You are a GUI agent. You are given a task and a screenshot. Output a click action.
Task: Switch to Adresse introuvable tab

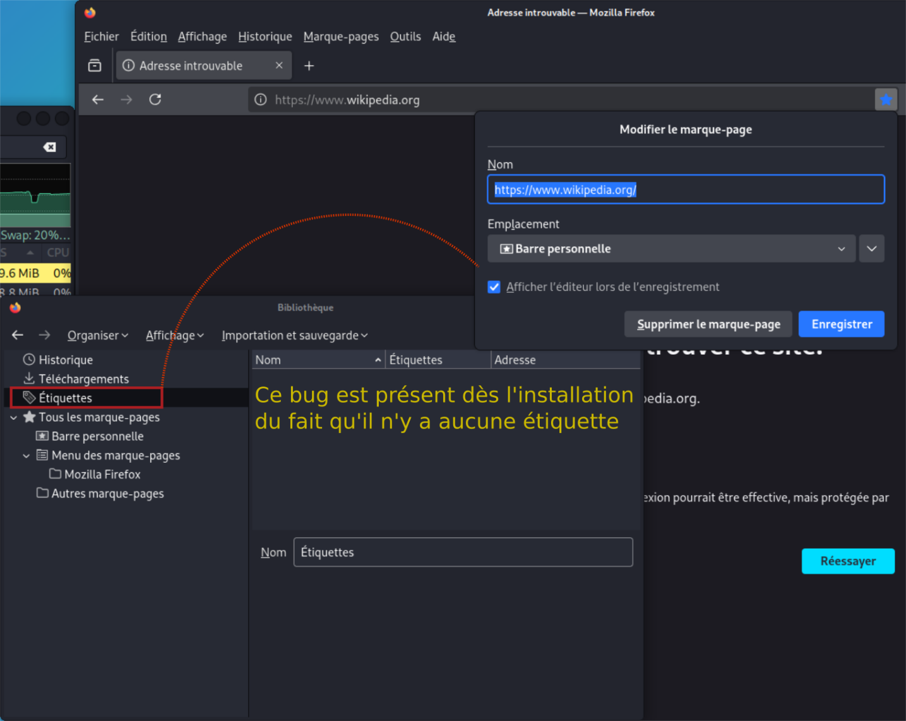(x=203, y=66)
